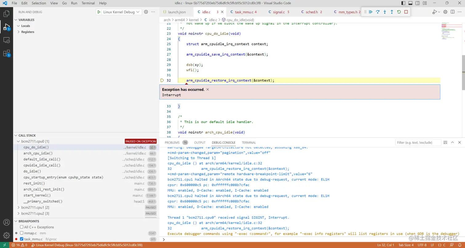Open the TERMINAL panel tab
The height and width of the screenshot is (248, 465).
tap(248, 142)
